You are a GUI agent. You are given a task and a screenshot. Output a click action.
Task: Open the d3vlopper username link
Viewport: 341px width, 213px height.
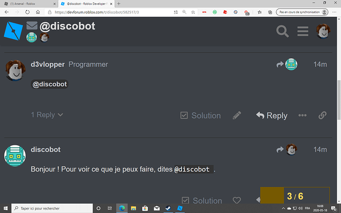[47, 64]
